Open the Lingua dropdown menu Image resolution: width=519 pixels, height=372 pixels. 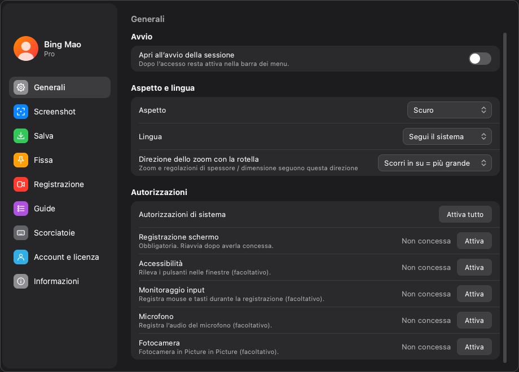pos(447,136)
